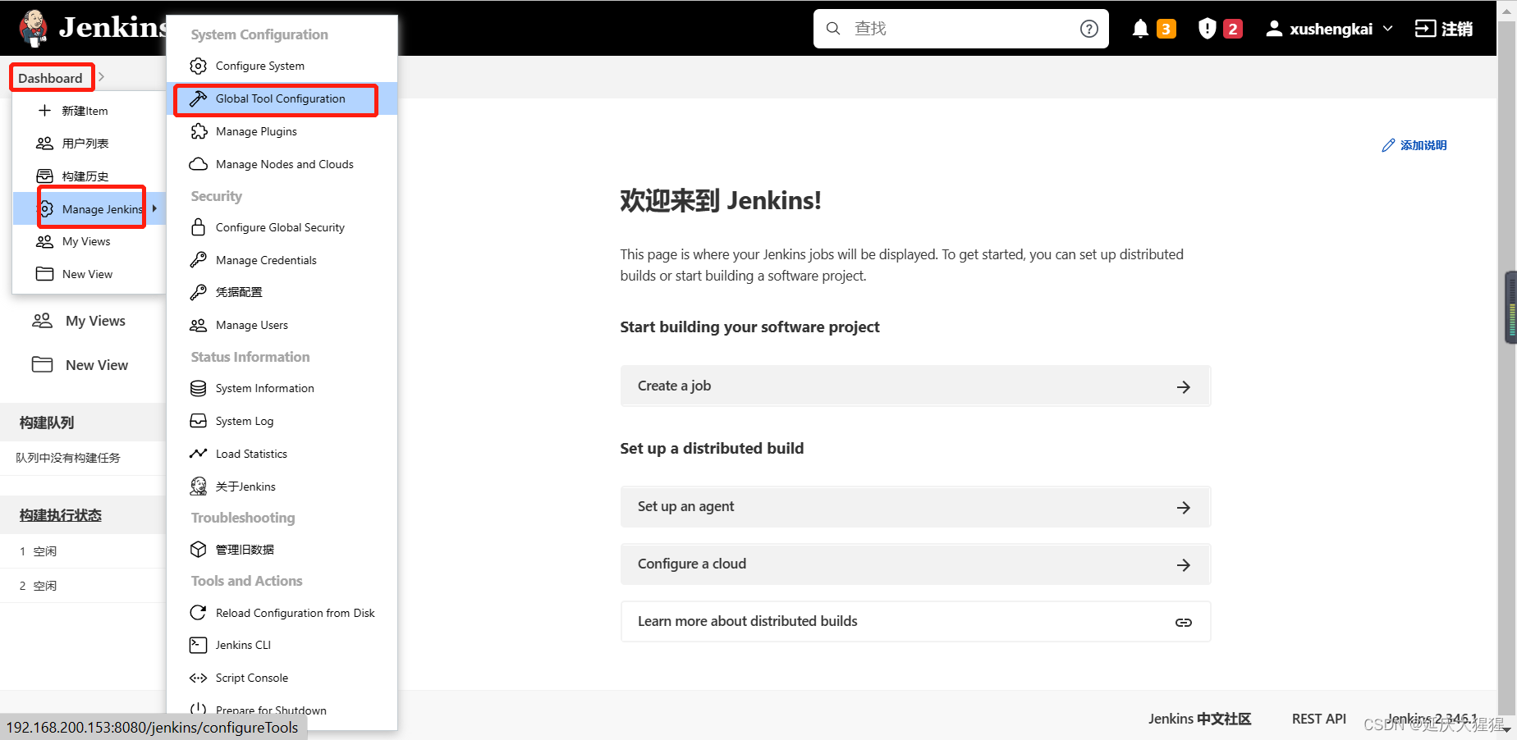Open Jenkins CLI menu entry
1517x740 pixels.
click(x=282, y=645)
